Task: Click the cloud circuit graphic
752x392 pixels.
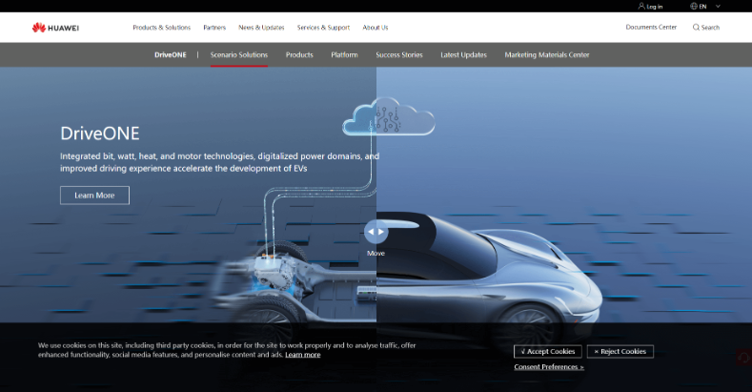Action: pos(389,116)
